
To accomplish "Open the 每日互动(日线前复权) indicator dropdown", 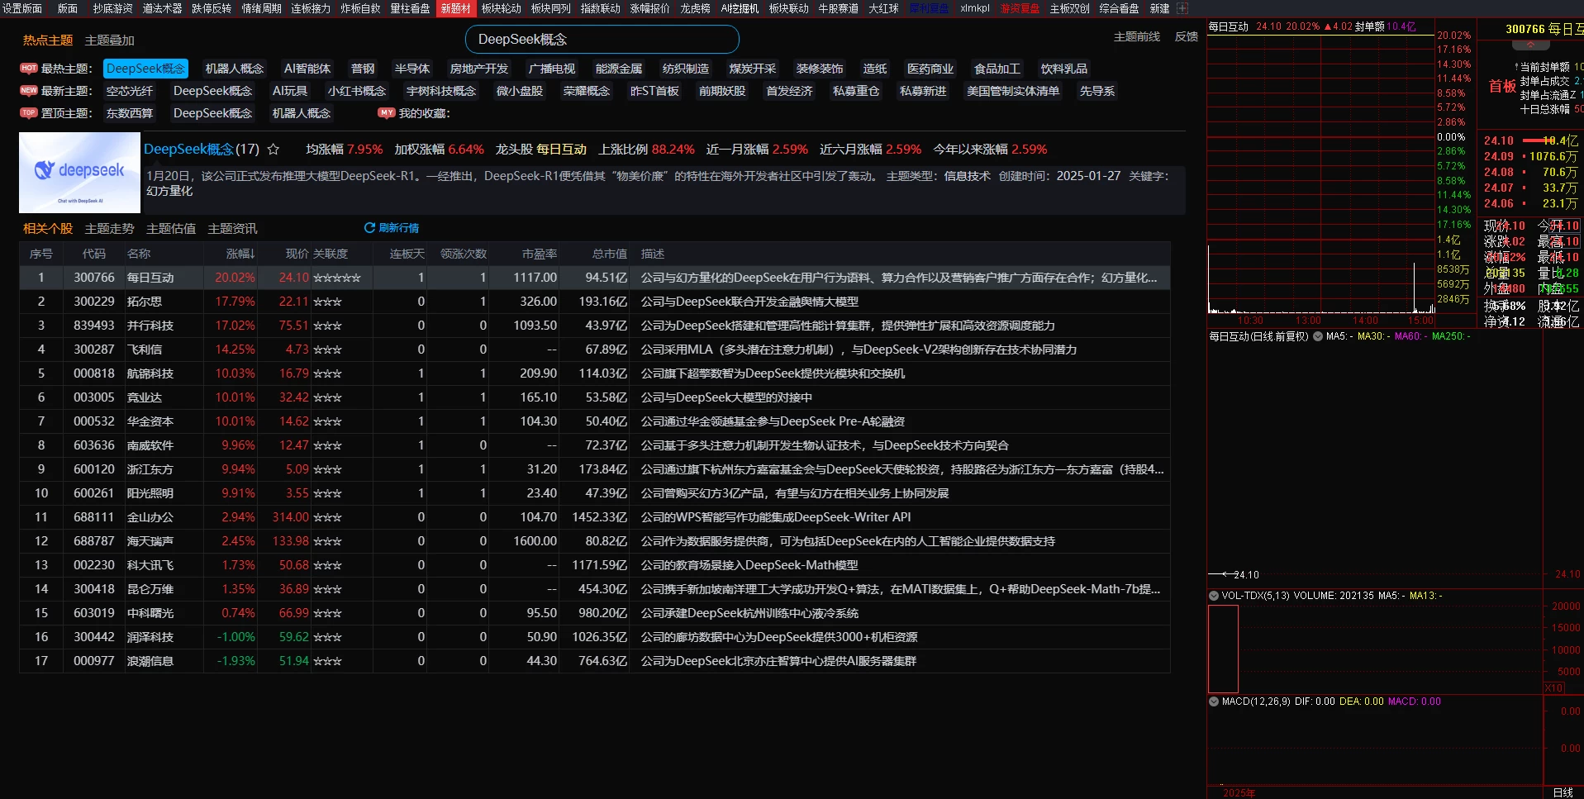I will (x=1318, y=336).
